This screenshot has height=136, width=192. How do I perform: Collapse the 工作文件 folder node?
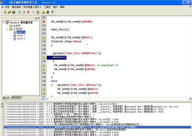tap(7, 29)
